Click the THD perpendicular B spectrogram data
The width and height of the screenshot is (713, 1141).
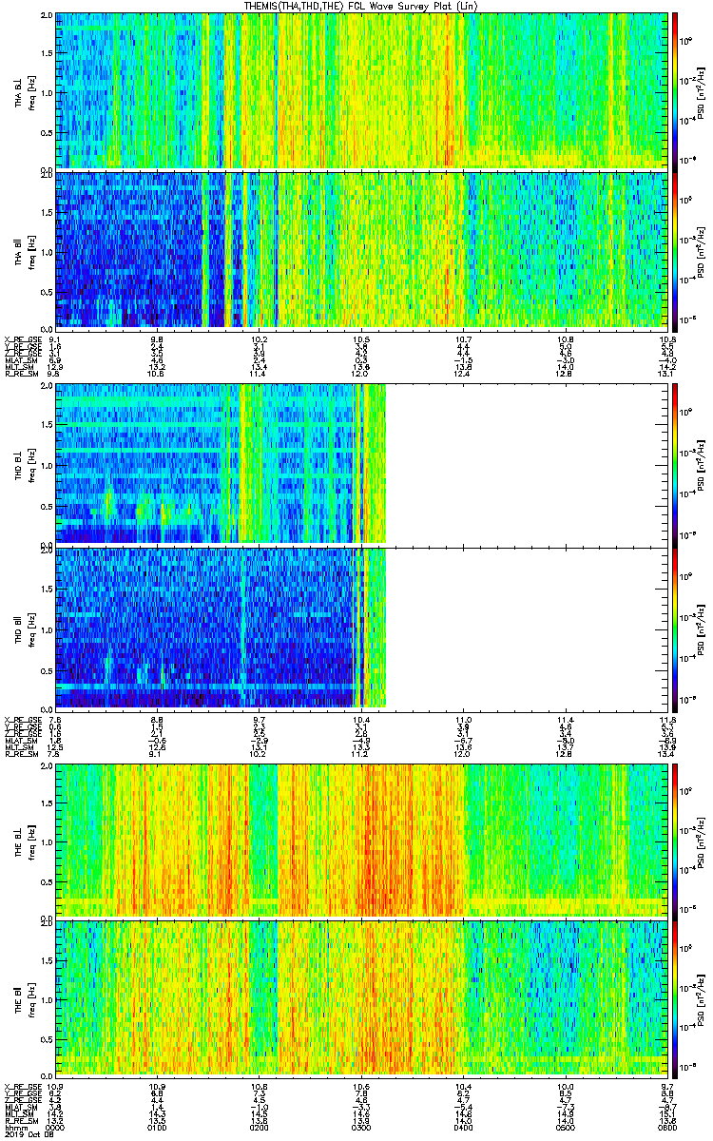(220, 463)
